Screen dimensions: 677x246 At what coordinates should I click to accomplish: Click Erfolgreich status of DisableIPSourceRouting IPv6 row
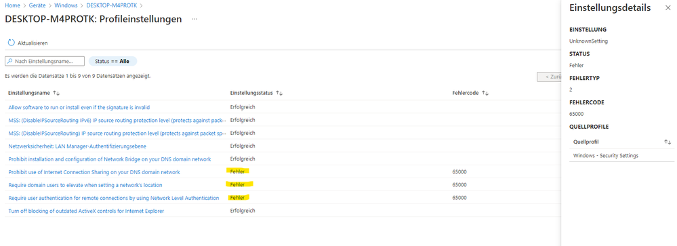[x=243, y=119]
